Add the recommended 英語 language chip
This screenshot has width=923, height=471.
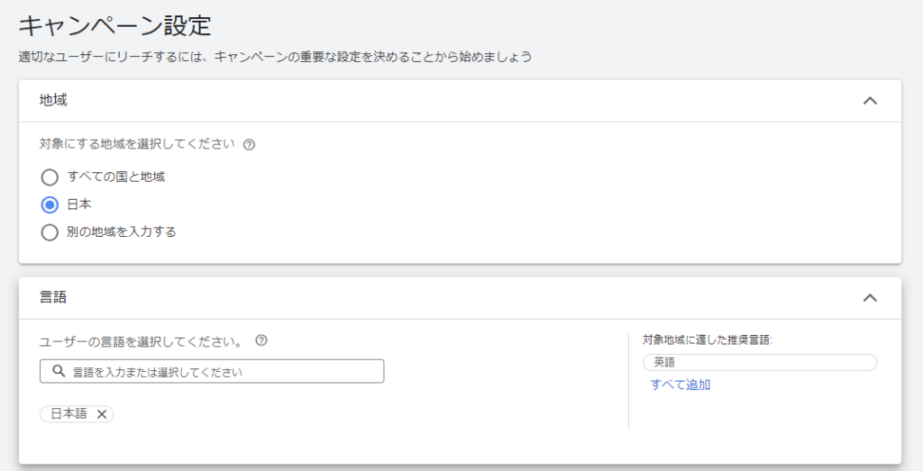pyautogui.click(x=759, y=362)
